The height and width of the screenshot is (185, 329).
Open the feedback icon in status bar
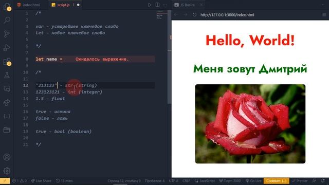coord(314,181)
